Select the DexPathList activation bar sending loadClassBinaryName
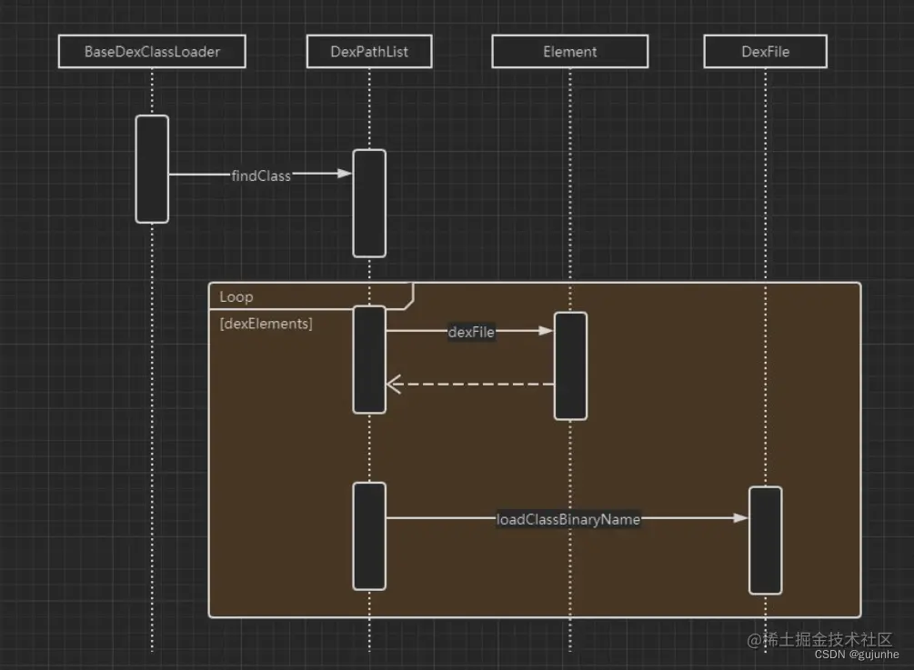This screenshot has width=914, height=670. click(369, 536)
